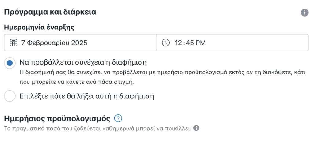Click the small info icon after μπορεί να ποικίλλει
This screenshot has width=314, height=141.
tap(196, 128)
